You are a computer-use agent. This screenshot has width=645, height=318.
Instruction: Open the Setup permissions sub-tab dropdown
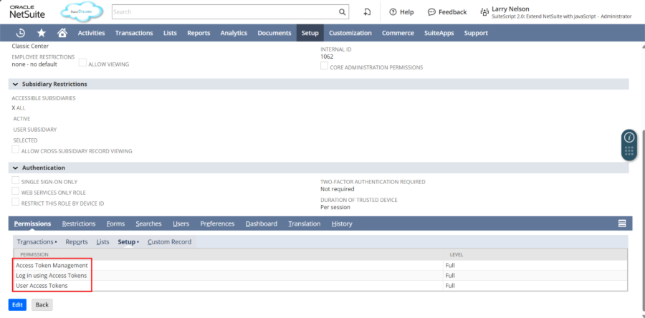(x=128, y=242)
